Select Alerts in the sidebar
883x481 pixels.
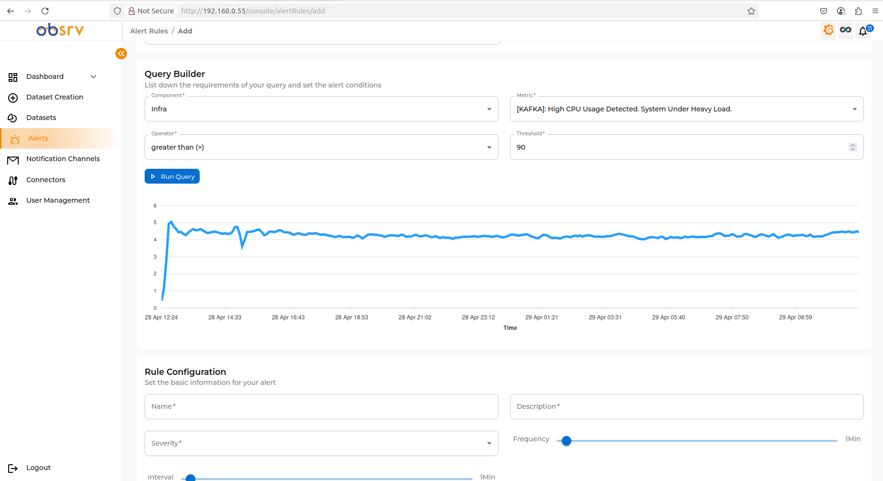[x=38, y=138]
